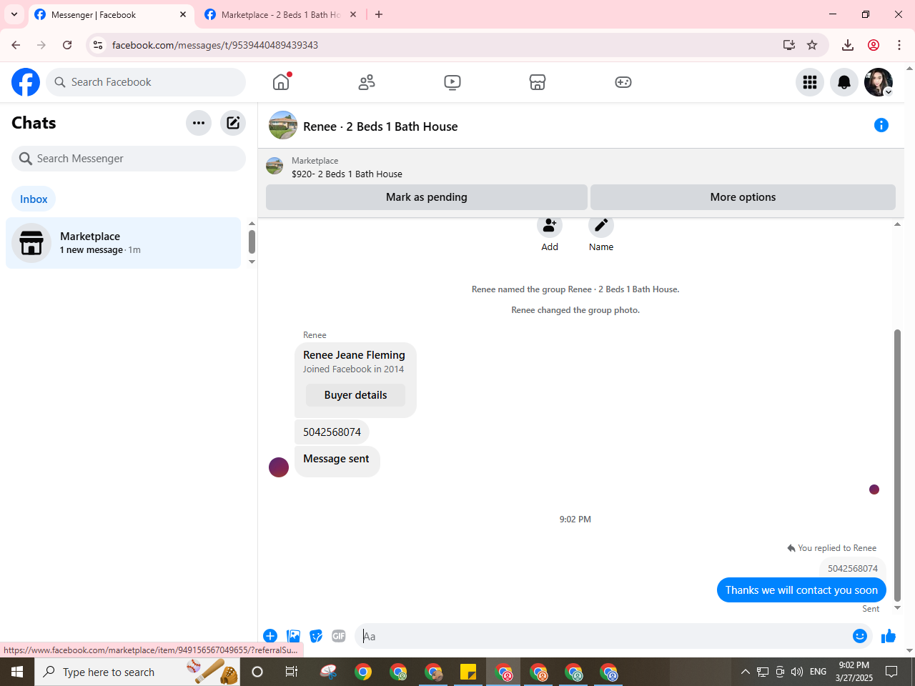View Buyer details for Renee Jeane Fleming
This screenshot has height=686, width=915.
(355, 395)
